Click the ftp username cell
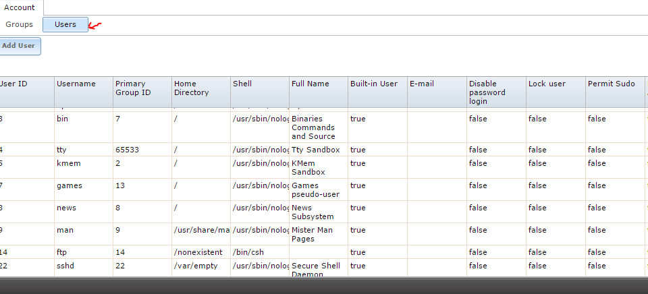The image size is (648, 294). [63, 252]
